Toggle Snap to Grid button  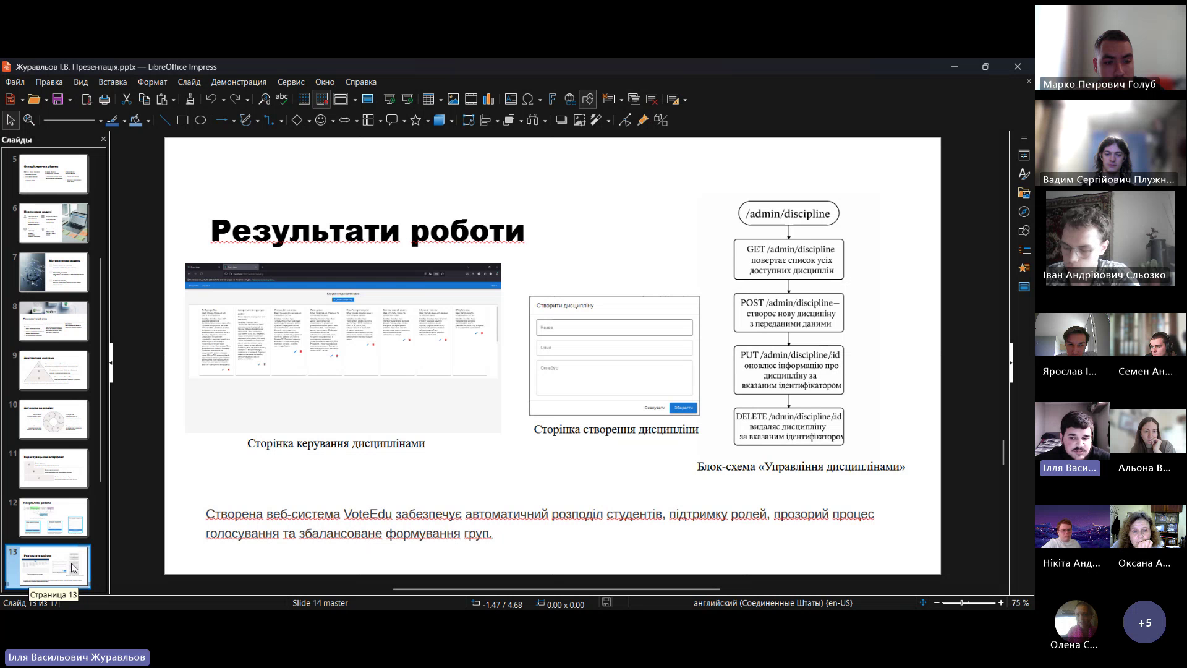pyautogui.click(x=321, y=99)
